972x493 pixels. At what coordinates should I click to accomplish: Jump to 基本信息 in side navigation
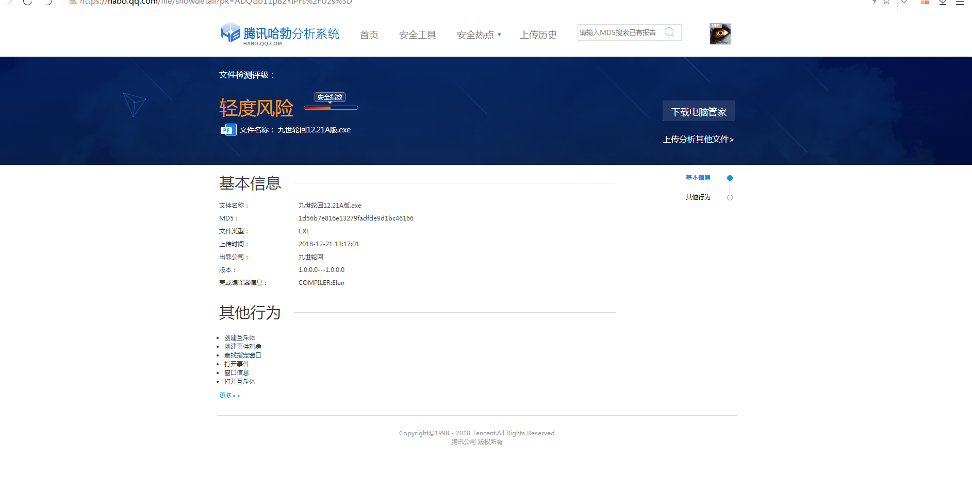[x=698, y=178]
